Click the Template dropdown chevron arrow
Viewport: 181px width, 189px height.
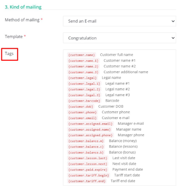173,38
